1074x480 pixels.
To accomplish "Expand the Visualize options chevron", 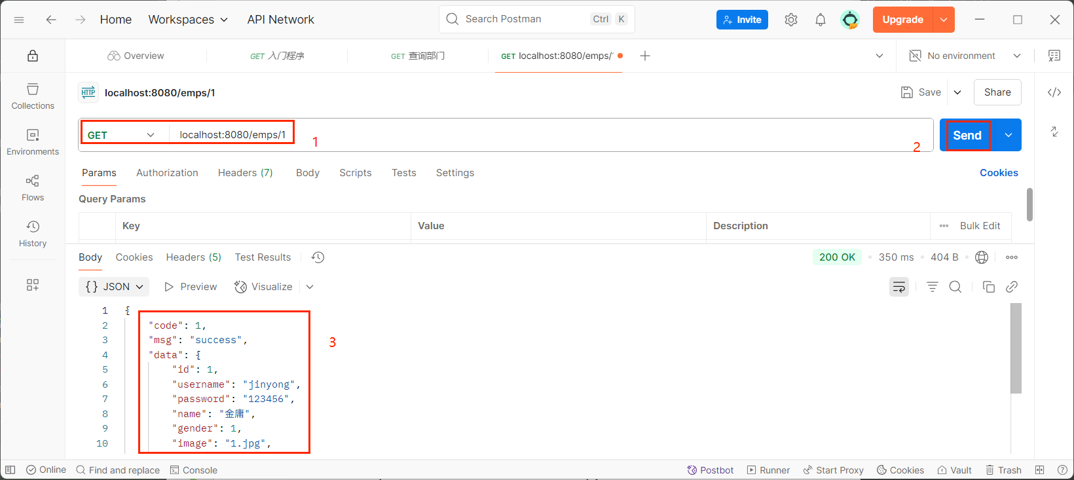I will coord(310,287).
